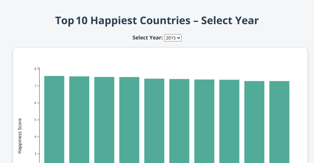Screen dimensions: 314x163
Task: Click the eighth bar in the chart
Action: [229, 121]
